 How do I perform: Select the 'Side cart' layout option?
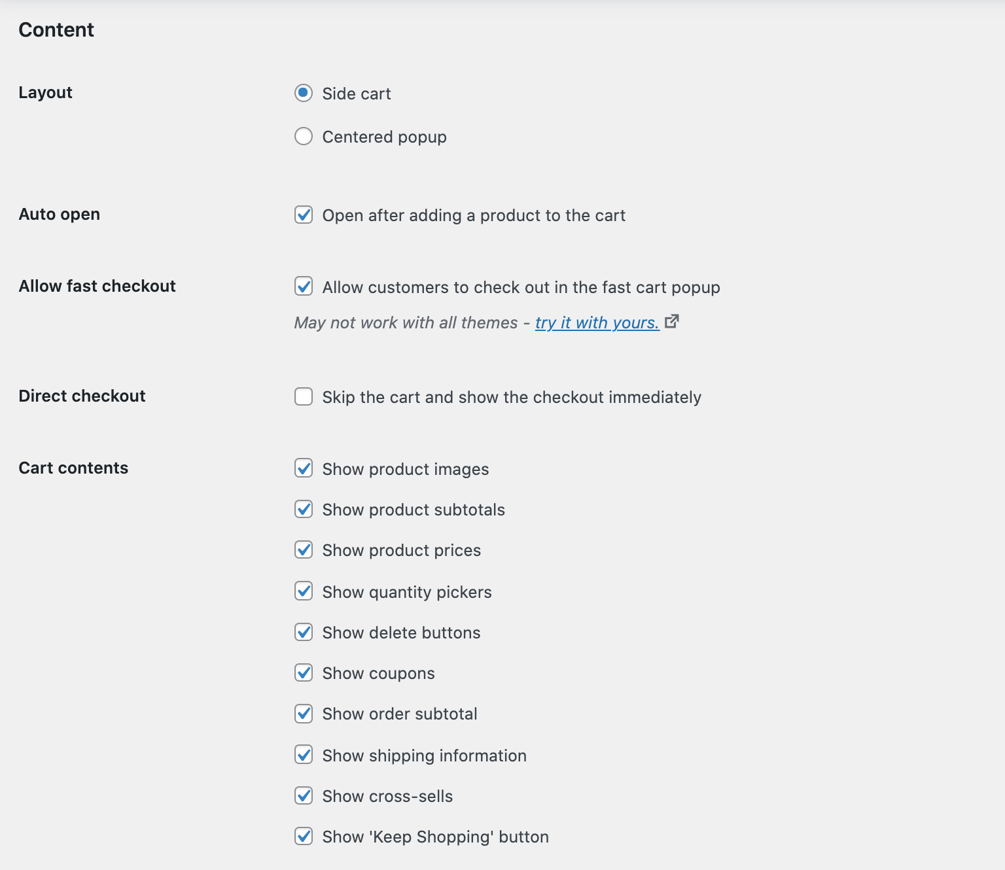click(303, 94)
